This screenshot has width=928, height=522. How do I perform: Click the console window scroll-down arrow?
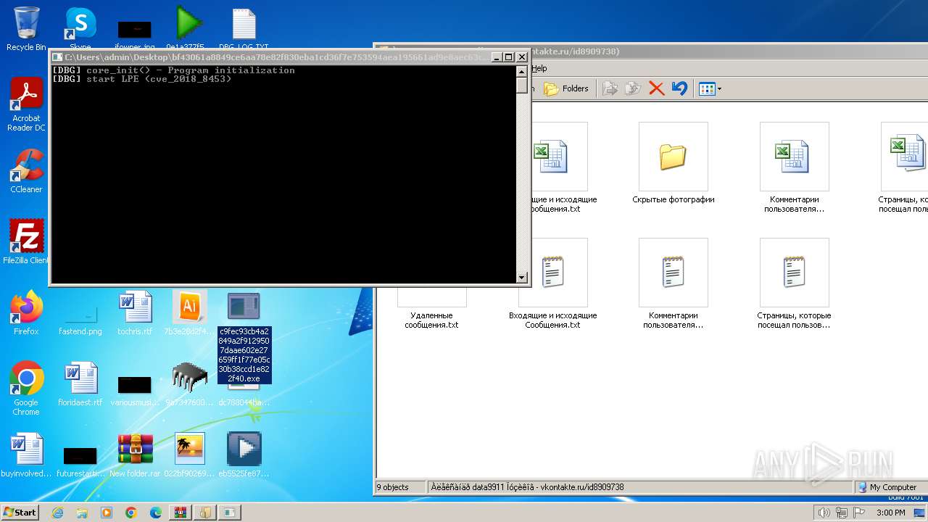click(521, 277)
